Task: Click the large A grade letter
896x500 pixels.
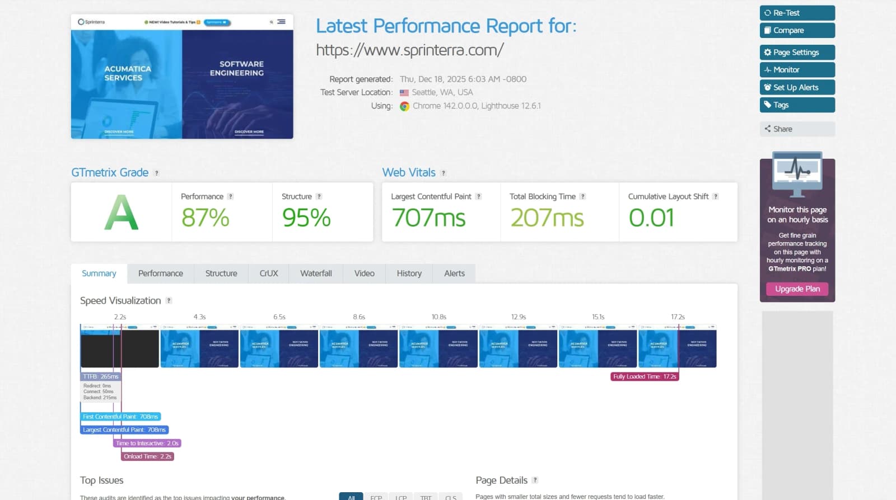Action: [x=121, y=213]
